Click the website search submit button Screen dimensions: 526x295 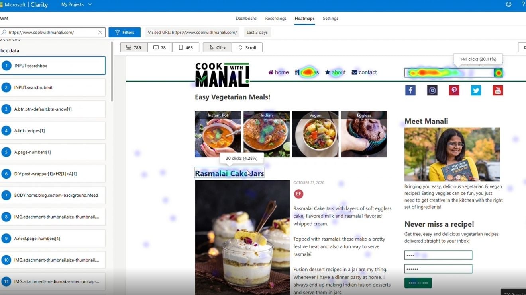(498, 73)
